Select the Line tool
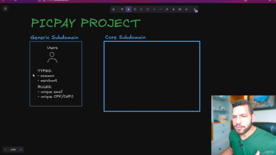 click(160, 9)
